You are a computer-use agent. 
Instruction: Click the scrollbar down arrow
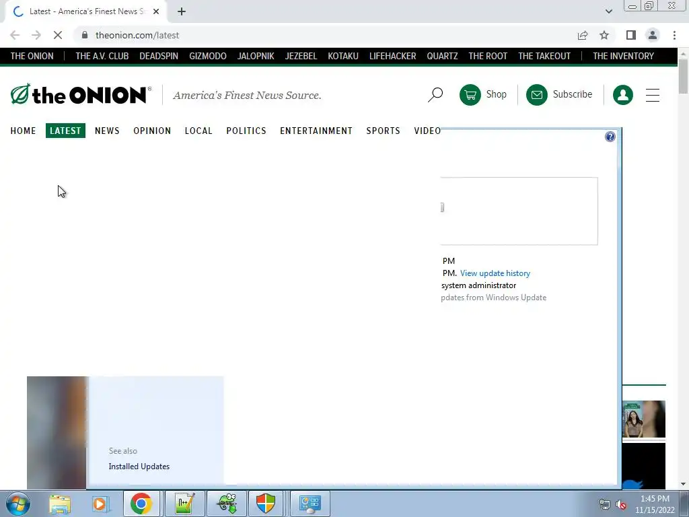pyautogui.click(x=684, y=484)
